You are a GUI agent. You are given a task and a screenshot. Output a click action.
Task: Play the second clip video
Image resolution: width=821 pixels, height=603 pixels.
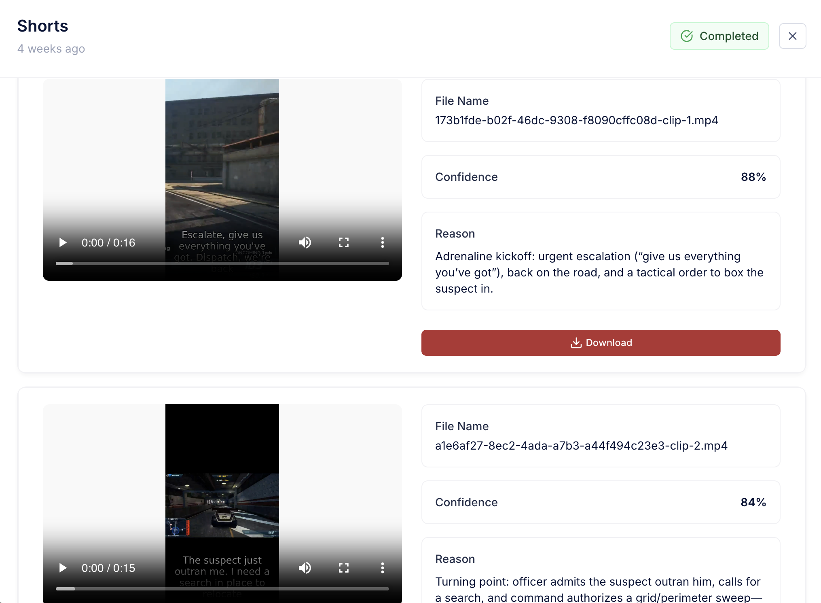pos(63,568)
